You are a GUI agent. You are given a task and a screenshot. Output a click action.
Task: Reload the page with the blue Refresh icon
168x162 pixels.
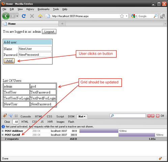(24, 16)
